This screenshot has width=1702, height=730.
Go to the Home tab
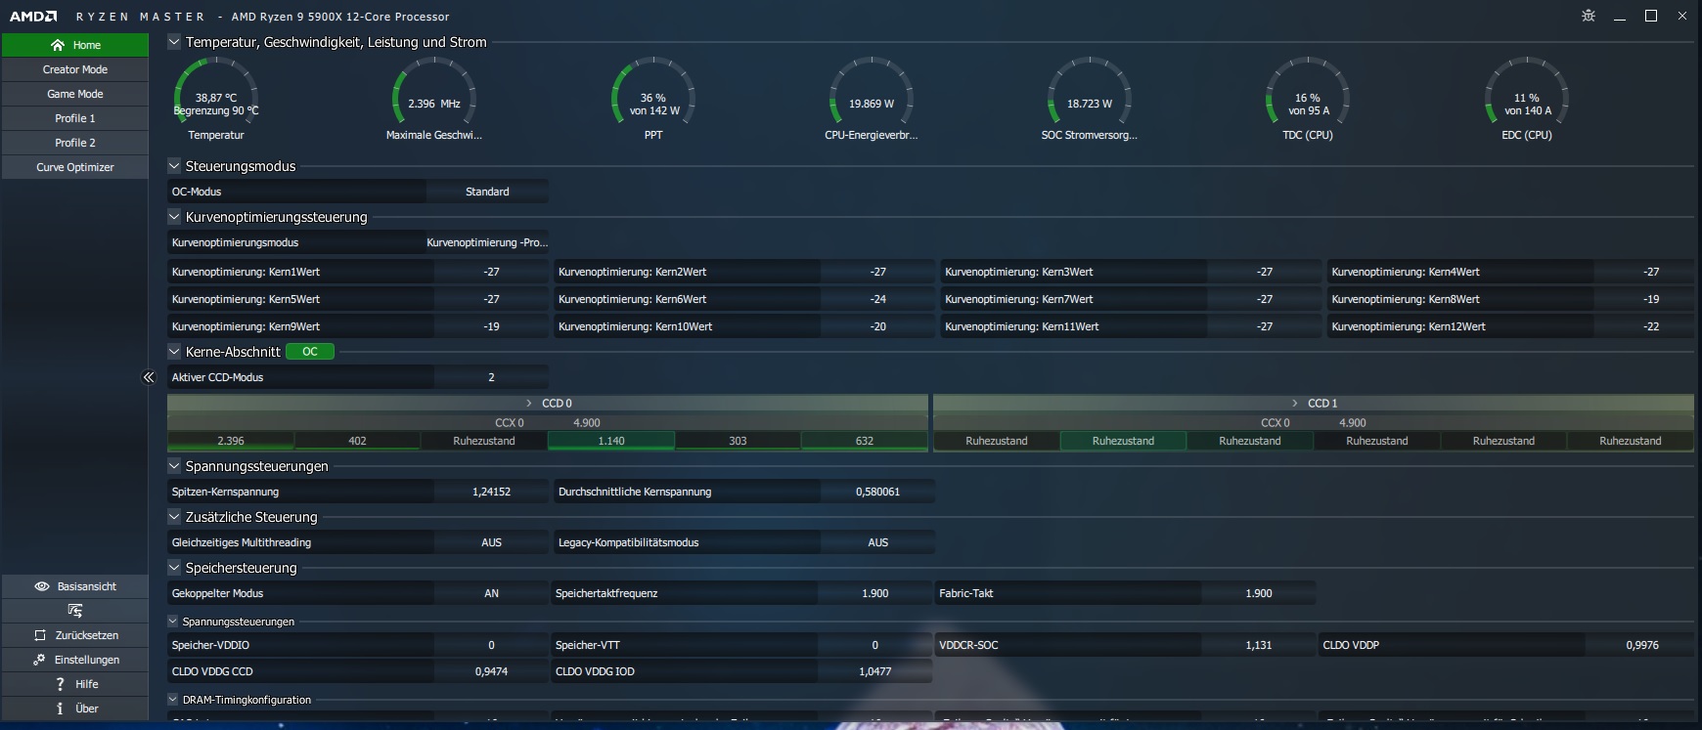(x=75, y=45)
